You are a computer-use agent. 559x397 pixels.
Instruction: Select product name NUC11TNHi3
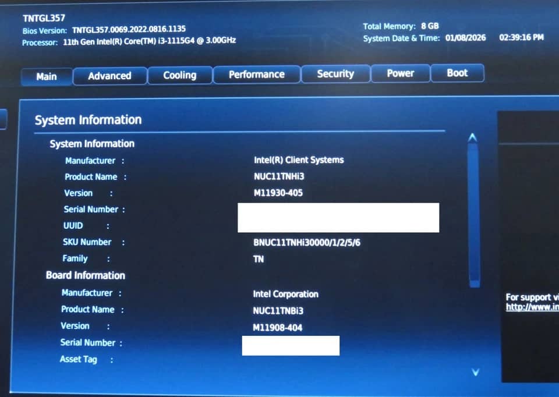click(279, 176)
